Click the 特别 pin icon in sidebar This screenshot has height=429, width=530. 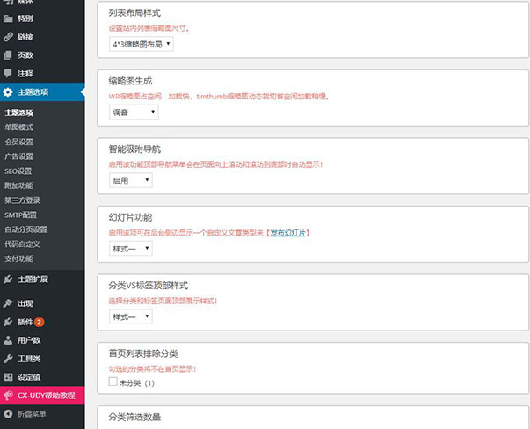pyautogui.click(x=8, y=18)
